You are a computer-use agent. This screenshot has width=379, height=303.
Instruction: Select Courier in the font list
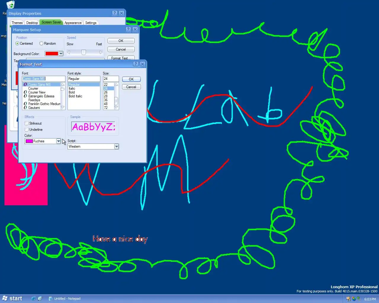click(x=41, y=88)
